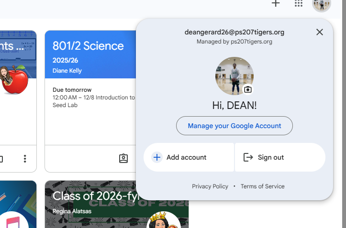Change profile picture via camera icon

click(247, 90)
